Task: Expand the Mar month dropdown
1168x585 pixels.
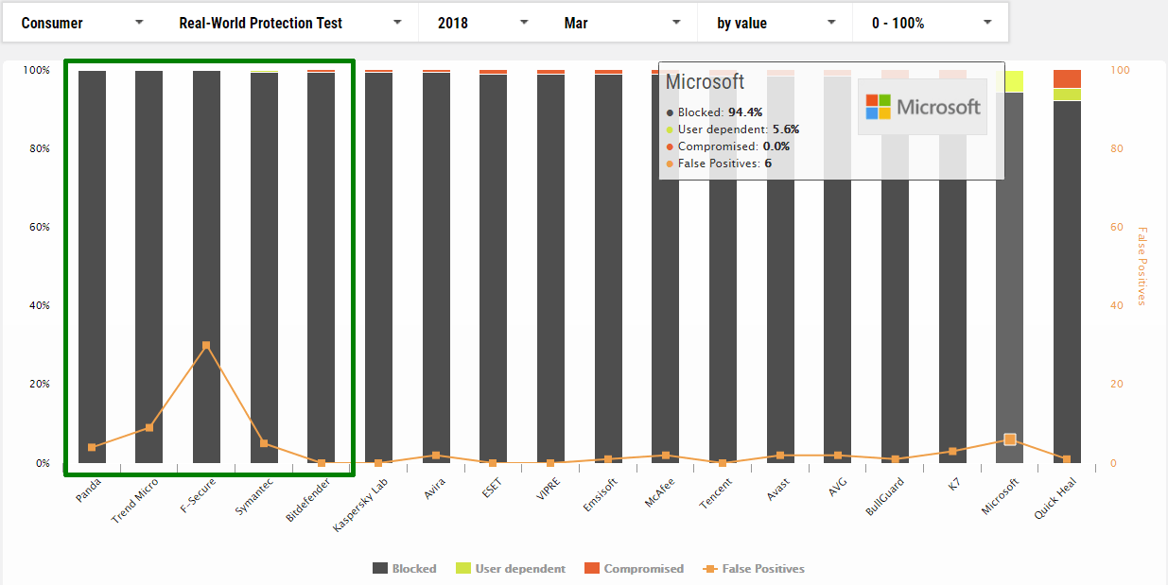Action: [x=621, y=23]
